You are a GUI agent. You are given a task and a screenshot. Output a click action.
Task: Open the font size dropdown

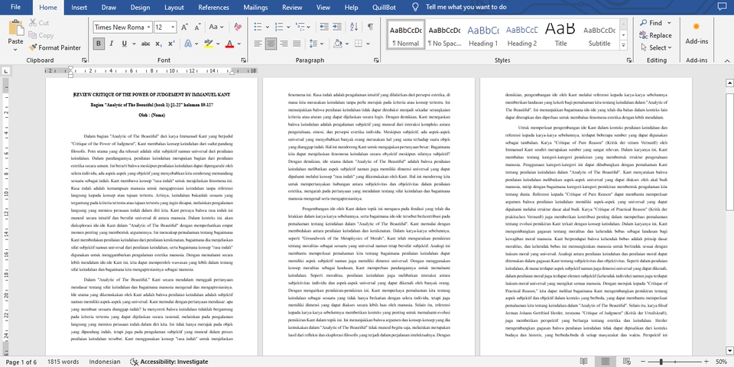[x=173, y=28]
